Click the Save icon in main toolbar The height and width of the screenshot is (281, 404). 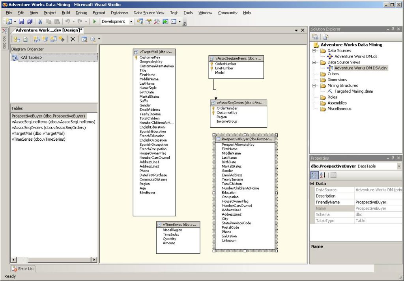[x=22, y=22]
